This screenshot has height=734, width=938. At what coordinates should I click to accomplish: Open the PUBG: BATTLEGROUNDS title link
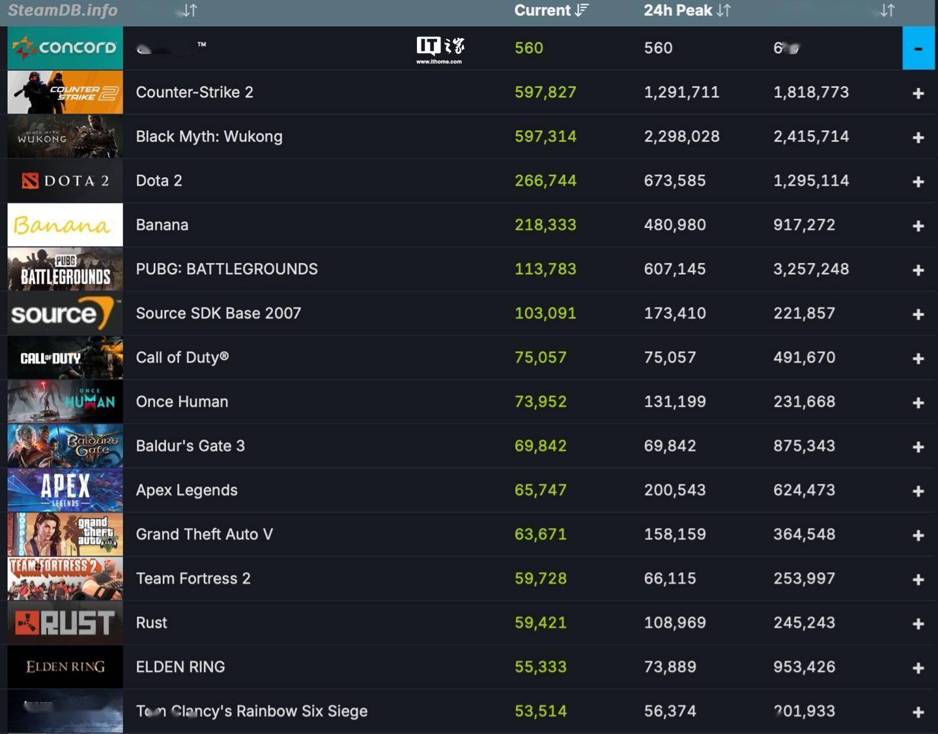click(x=227, y=270)
